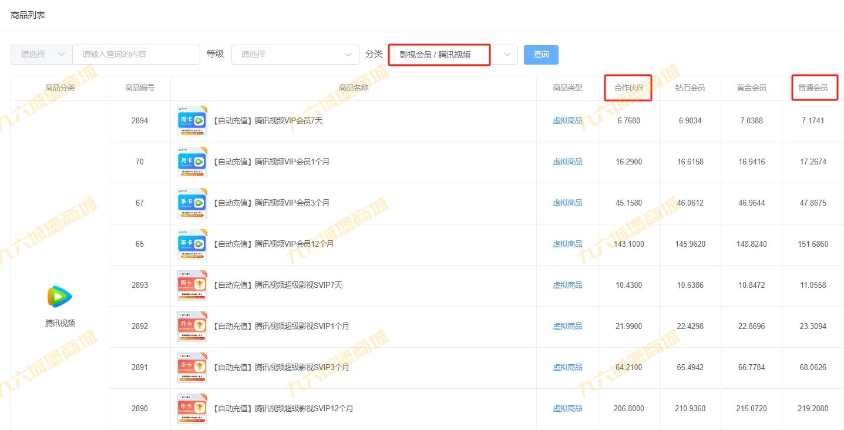Screen dimensions: 844x430
Task: Click 虚拟商品 link for product 70
Action: pyautogui.click(x=567, y=162)
